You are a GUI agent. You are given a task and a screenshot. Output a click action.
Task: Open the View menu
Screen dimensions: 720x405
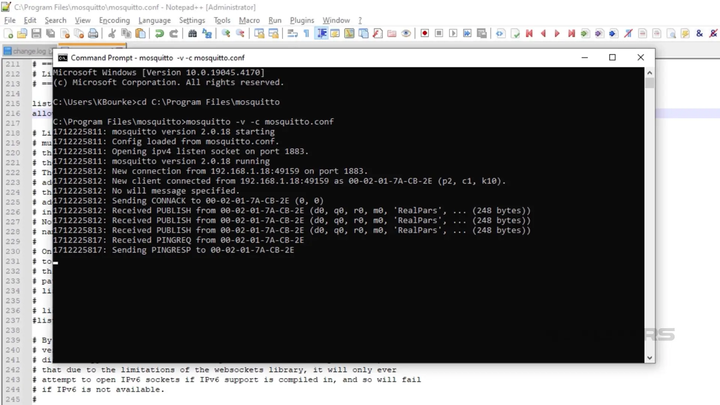pyautogui.click(x=82, y=20)
